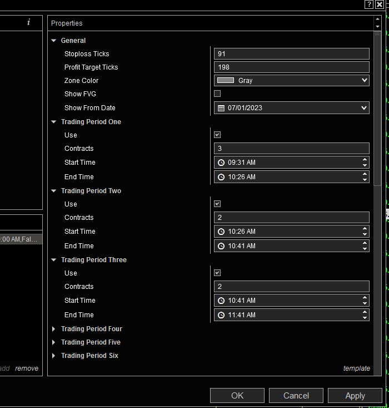Uncheck Use for Trading Period Two
The image size is (389, 408).
coord(217,204)
